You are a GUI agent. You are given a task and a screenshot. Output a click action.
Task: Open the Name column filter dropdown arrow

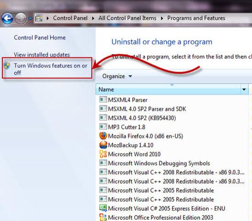(244, 89)
